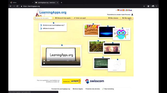Bookmark this page with star icon
Viewport: 167px width, 93px height.
144,6
